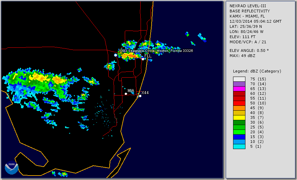This screenshot has height=180, width=297.
Task: Click the 60 dBZ dark red legend swatch
Action: tap(239, 93)
